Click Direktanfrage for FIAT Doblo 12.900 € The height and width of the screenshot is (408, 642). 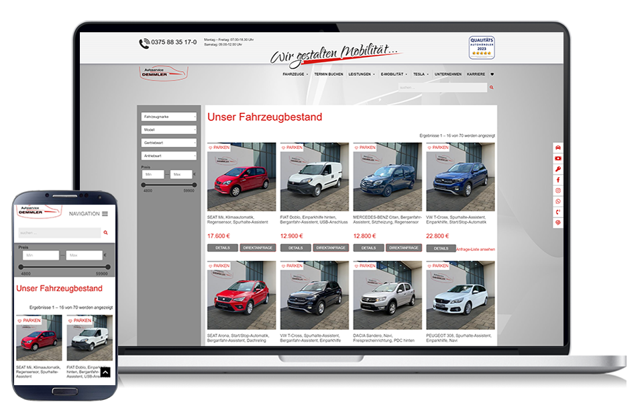click(x=331, y=248)
